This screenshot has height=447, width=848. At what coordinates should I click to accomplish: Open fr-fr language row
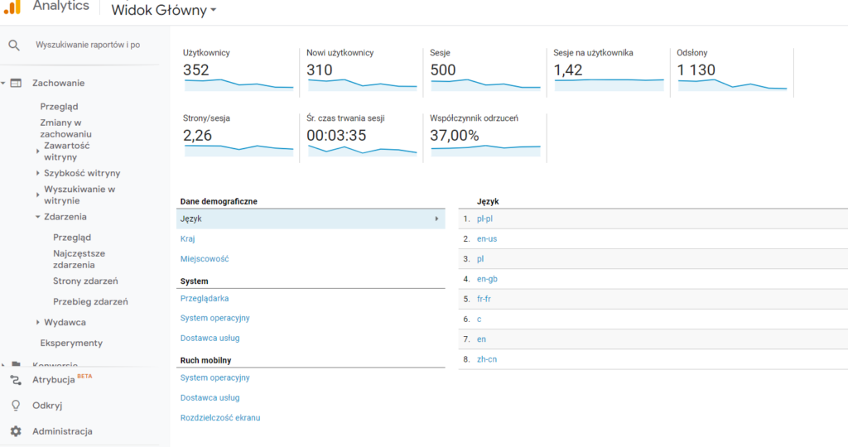point(484,299)
